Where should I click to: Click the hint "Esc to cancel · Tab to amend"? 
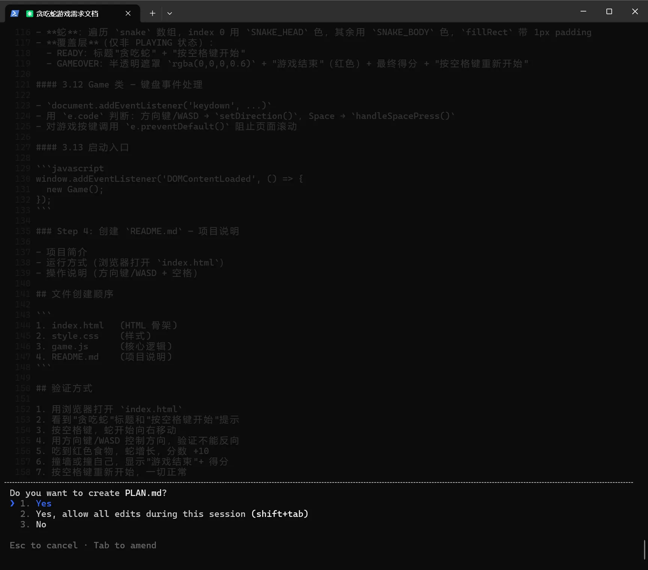(x=83, y=545)
